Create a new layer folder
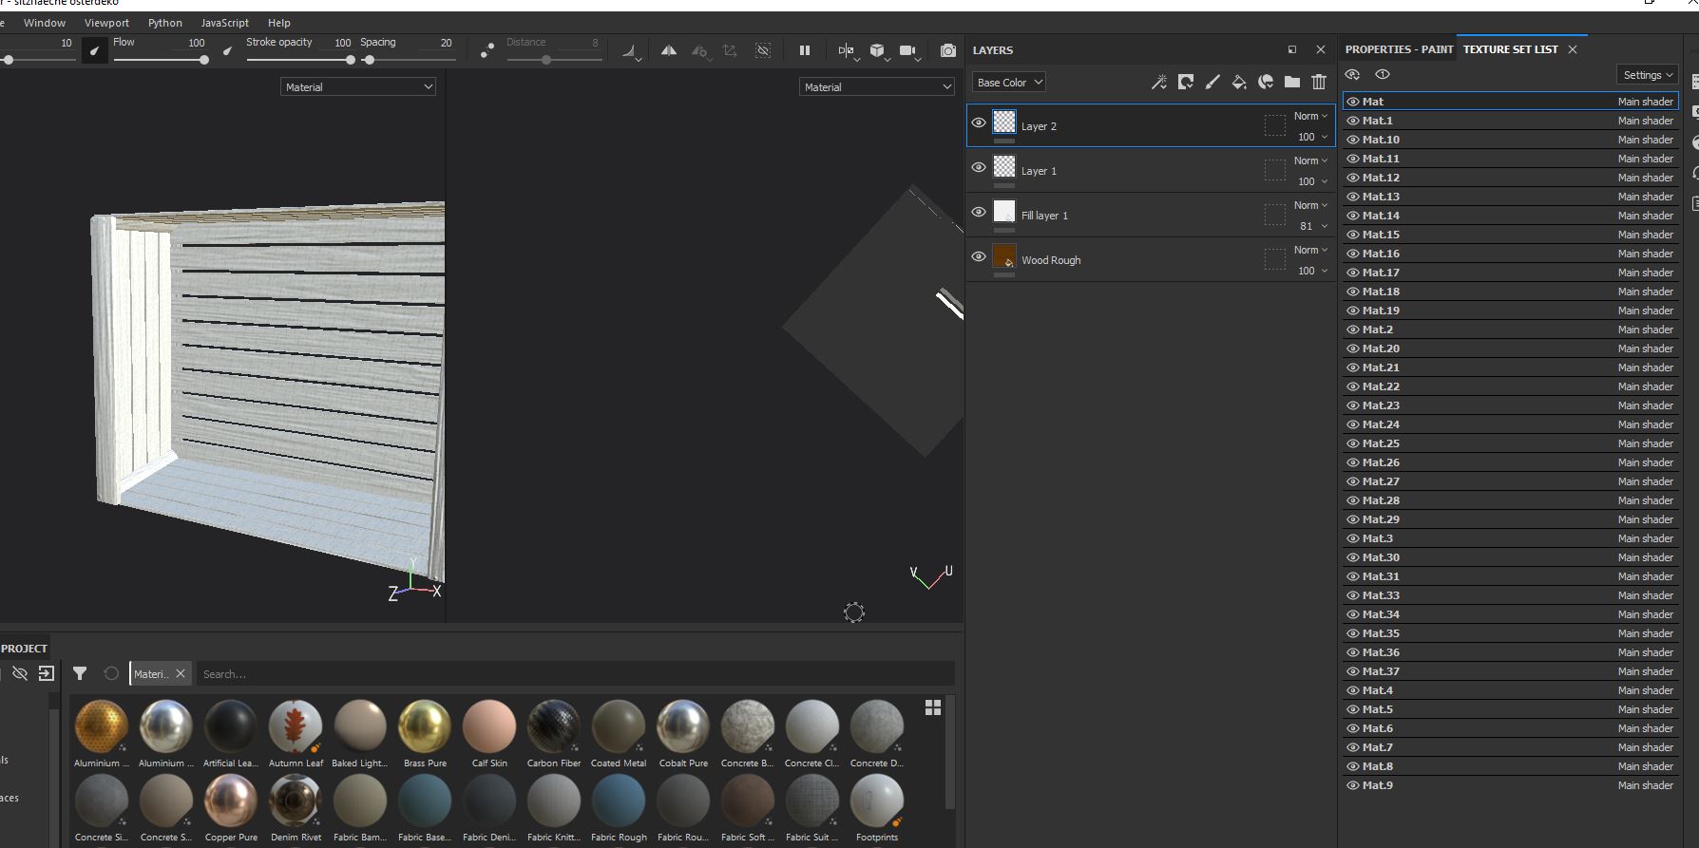This screenshot has width=1699, height=848. 1291,83
